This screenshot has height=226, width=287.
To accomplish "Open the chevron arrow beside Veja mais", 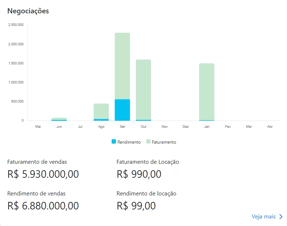I will click(281, 217).
